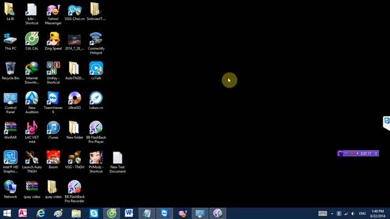Open the Le Bi user folder

(x=10, y=12)
